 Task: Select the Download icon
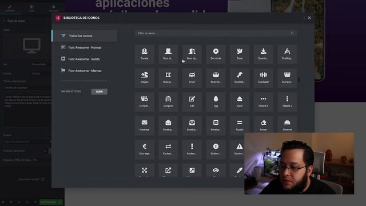(263, 54)
